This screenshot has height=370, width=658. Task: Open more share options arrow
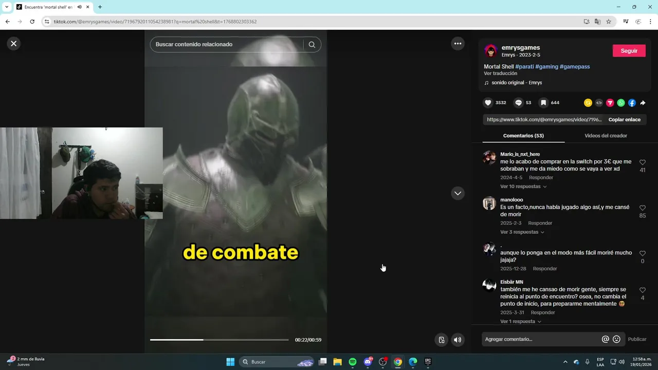coord(643,103)
